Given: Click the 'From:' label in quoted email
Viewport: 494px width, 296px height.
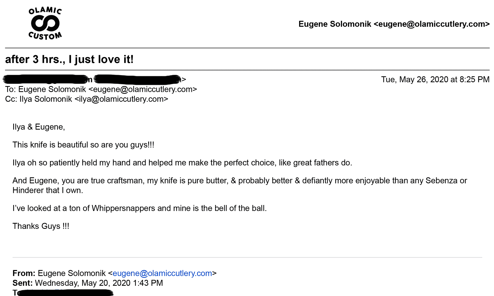Looking at the screenshot, I should click(x=24, y=273).
